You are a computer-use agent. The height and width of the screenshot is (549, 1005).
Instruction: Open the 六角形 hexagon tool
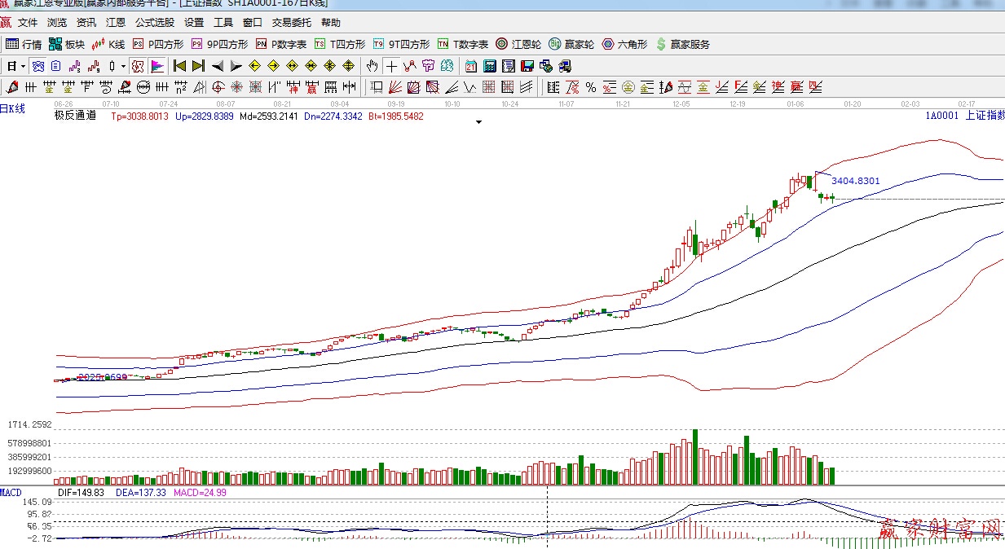pos(624,44)
